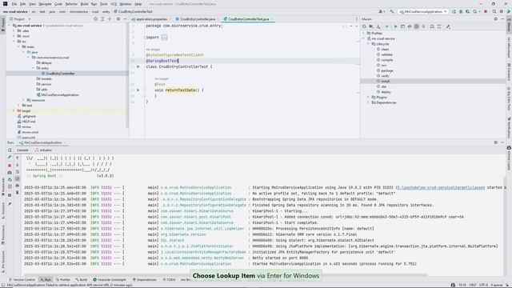
Task: Stop the running application in main toolbar
Action: click(486, 11)
